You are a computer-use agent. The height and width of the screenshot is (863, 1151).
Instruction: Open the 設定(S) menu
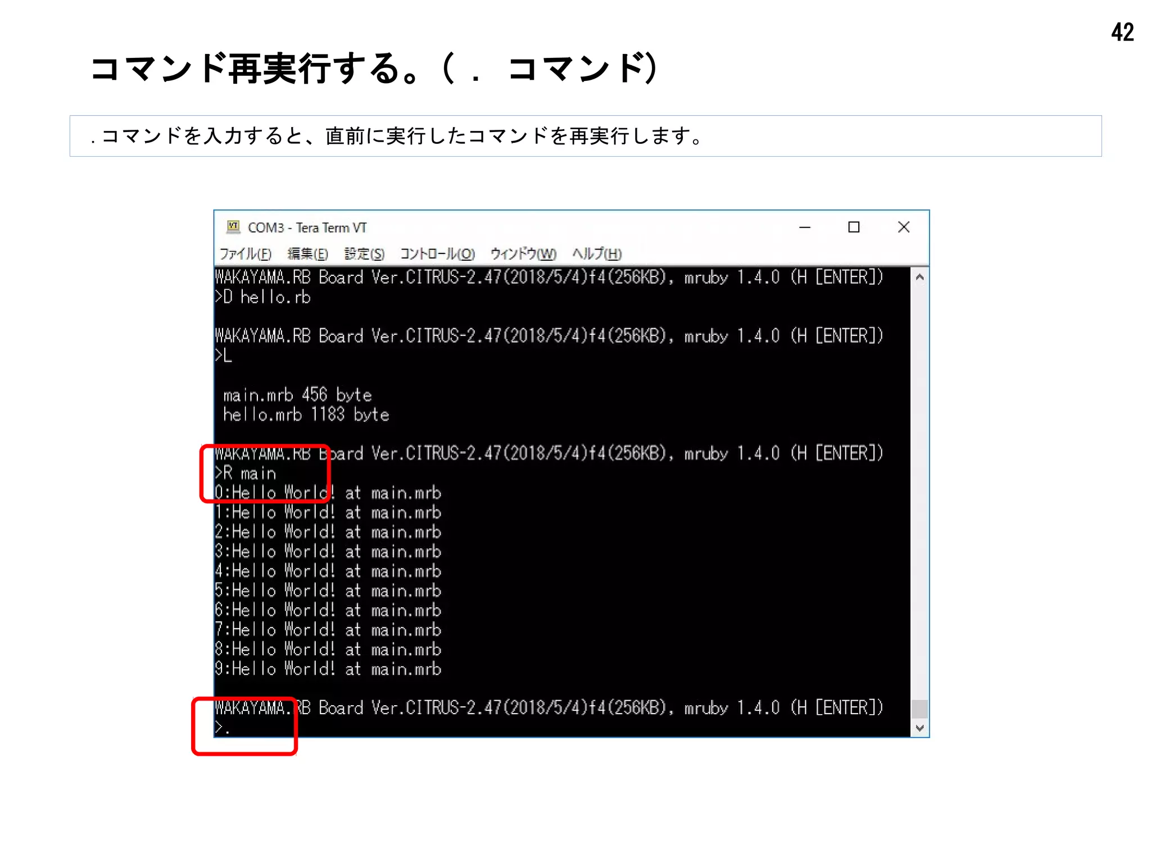point(364,254)
